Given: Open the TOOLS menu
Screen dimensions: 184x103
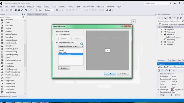Looking at the screenshot, I should 71,7.
